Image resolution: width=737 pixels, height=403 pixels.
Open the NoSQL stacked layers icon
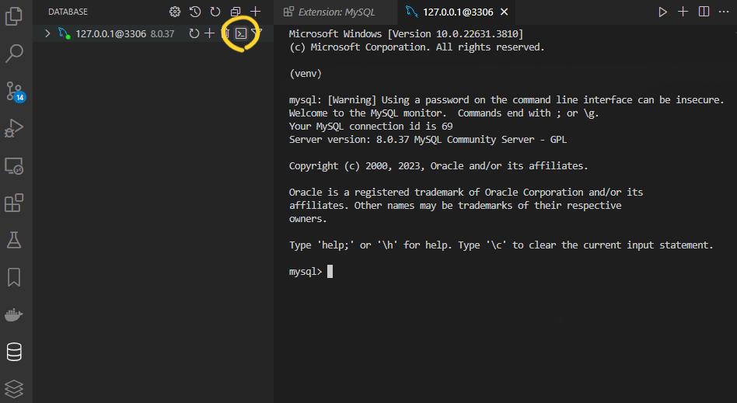14,388
